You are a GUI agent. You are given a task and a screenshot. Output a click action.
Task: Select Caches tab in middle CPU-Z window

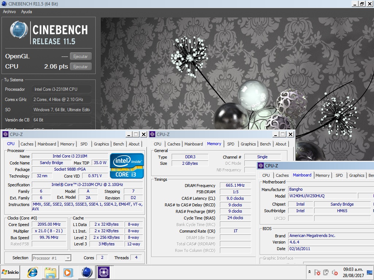click(x=173, y=144)
